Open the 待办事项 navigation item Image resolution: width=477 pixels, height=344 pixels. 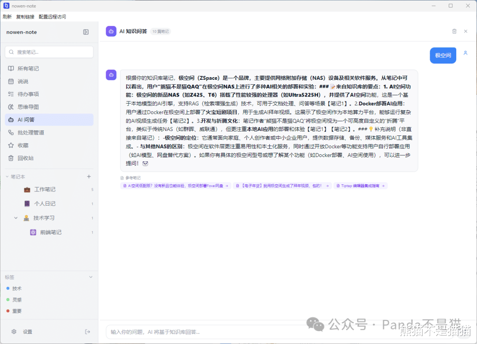pos(49,94)
